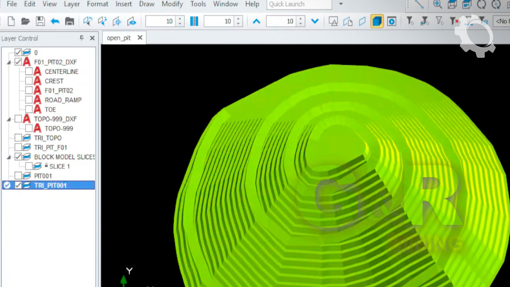This screenshot has width=510, height=287.
Task: Click the Quick Launch search field
Action: [x=299, y=4]
